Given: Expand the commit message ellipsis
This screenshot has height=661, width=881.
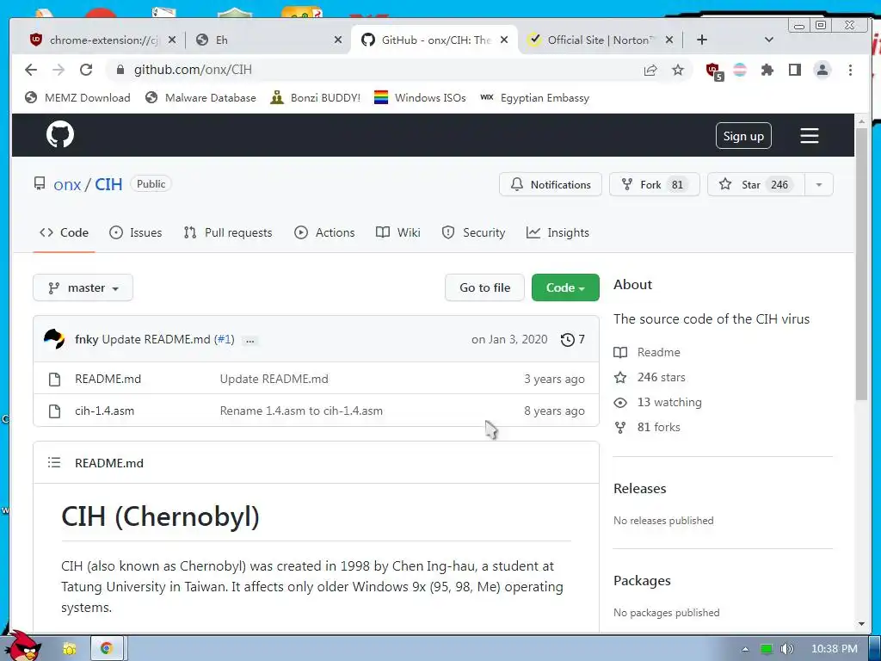Looking at the screenshot, I should point(250,340).
